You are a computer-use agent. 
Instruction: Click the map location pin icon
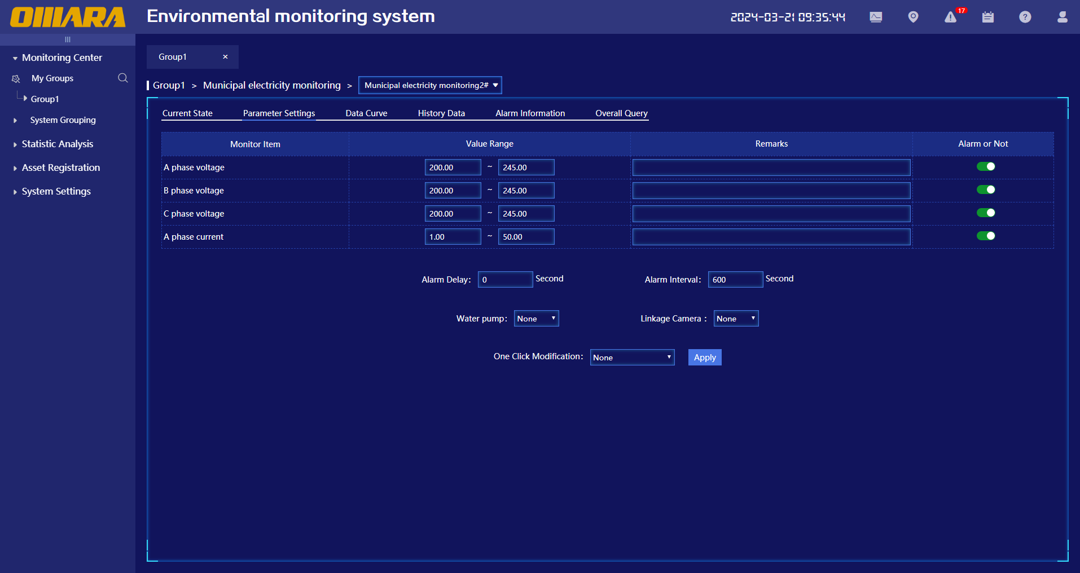coord(913,17)
